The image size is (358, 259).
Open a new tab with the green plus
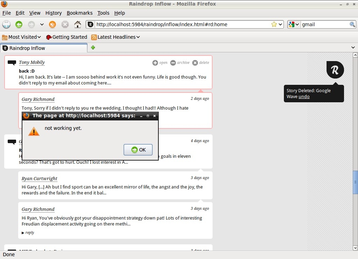click(93, 47)
